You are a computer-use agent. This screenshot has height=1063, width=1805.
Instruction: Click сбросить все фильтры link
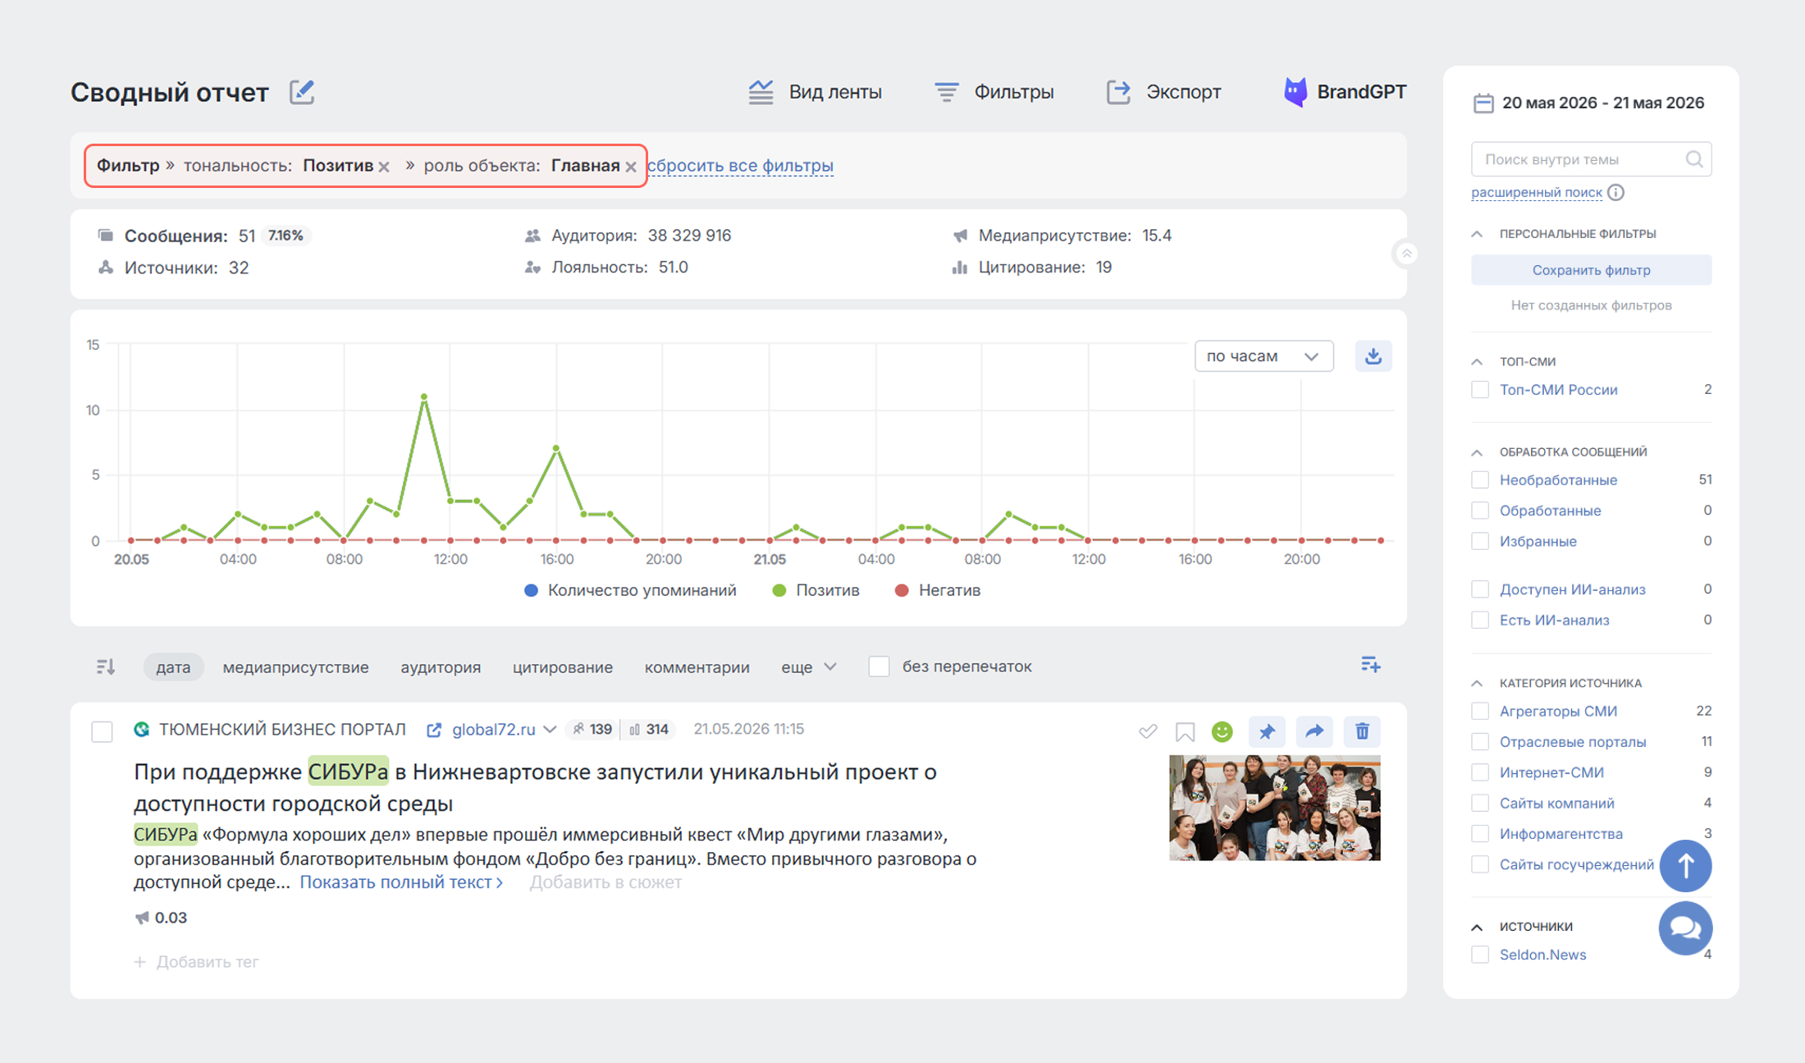point(740,166)
